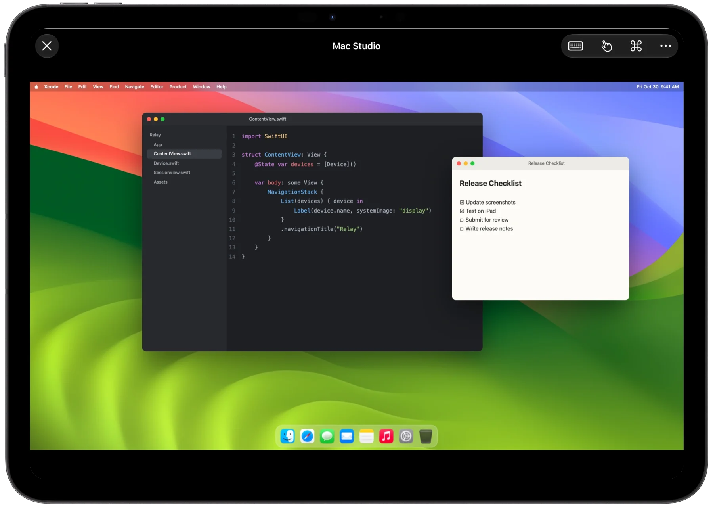This screenshot has width=713, height=508.
Task: Open the Command key shortcuts icon
Action: (636, 46)
